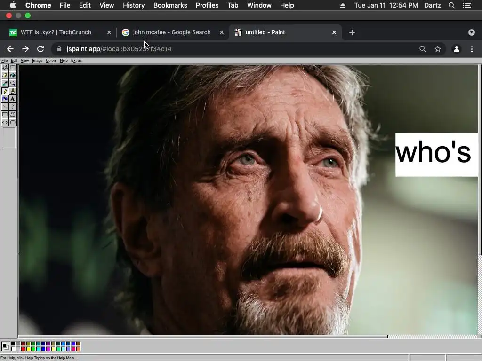Pick the black color swatch
This screenshot has width=482, height=361.
(x=13, y=344)
